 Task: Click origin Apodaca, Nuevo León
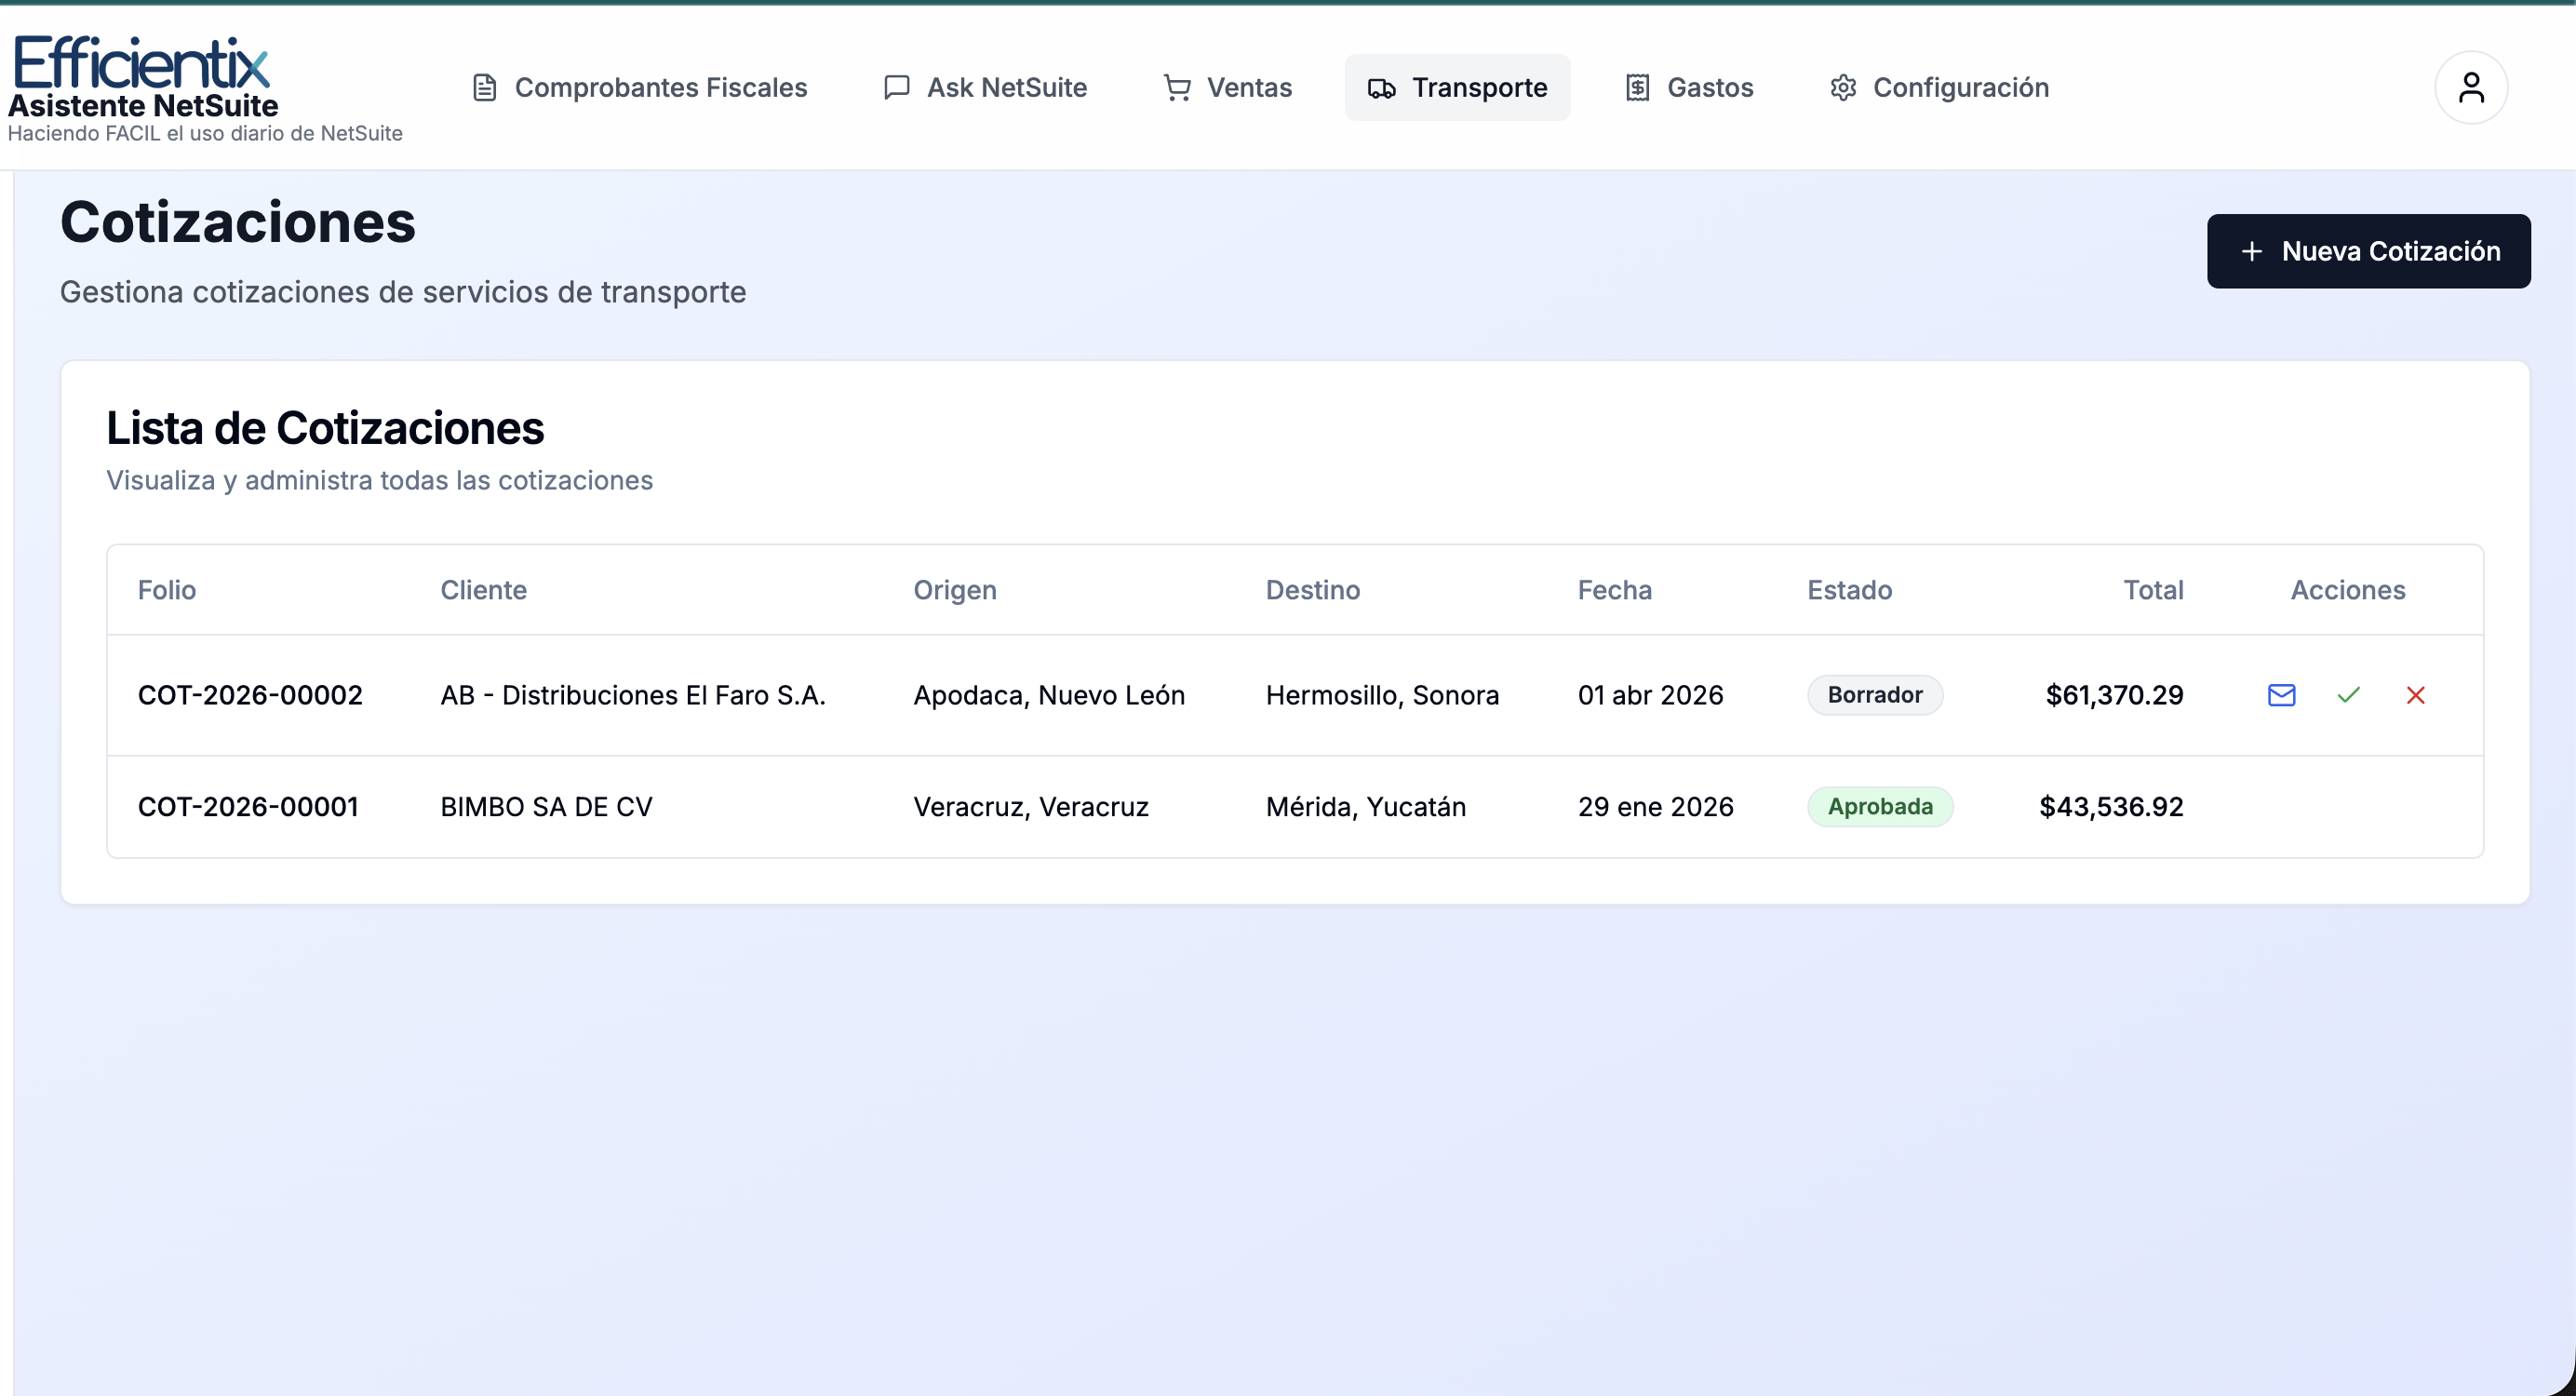(x=1049, y=695)
